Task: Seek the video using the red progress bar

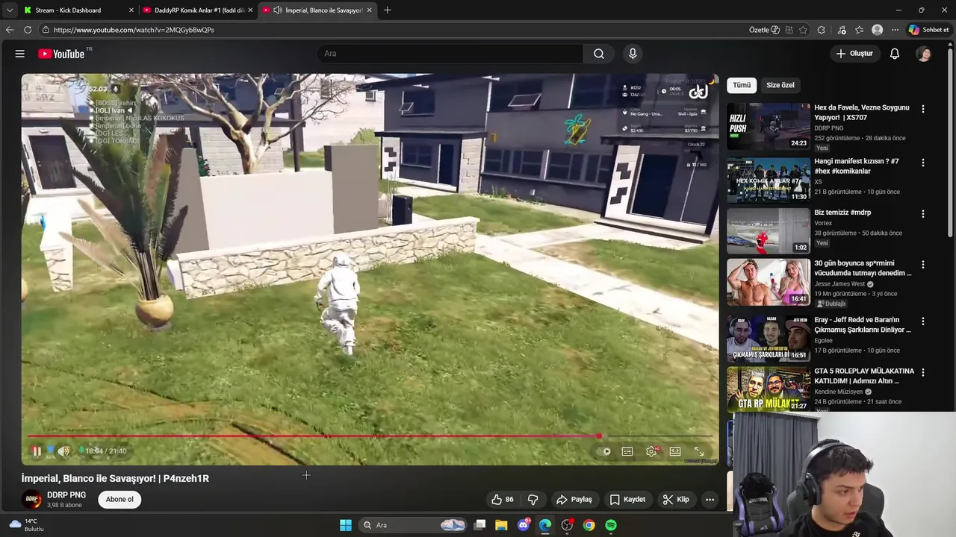Action: tap(370, 436)
